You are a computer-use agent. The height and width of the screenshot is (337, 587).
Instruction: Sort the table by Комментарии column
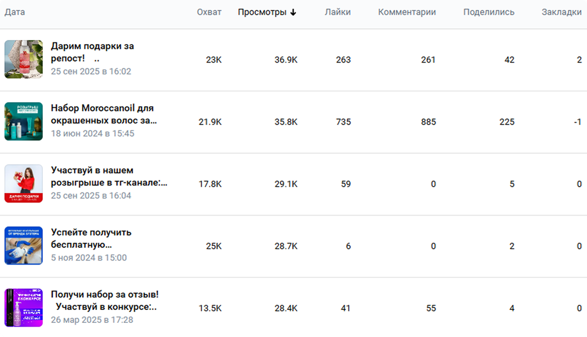point(407,12)
